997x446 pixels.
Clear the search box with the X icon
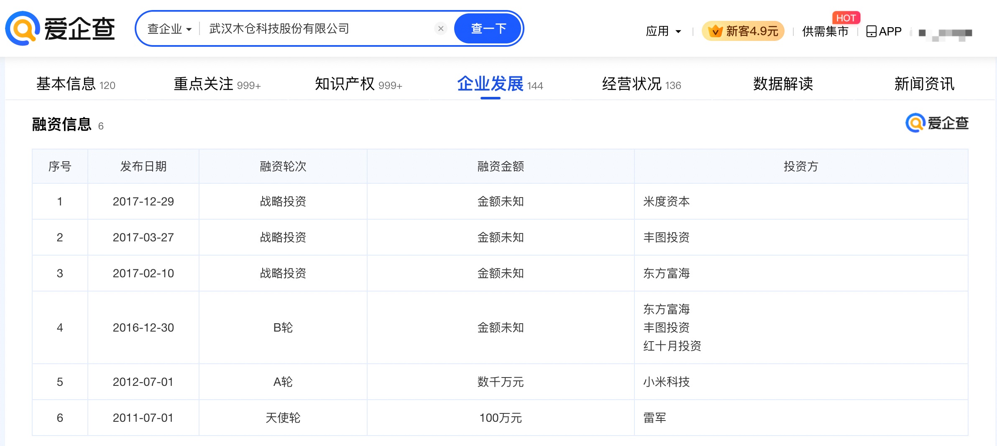tap(441, 28)
